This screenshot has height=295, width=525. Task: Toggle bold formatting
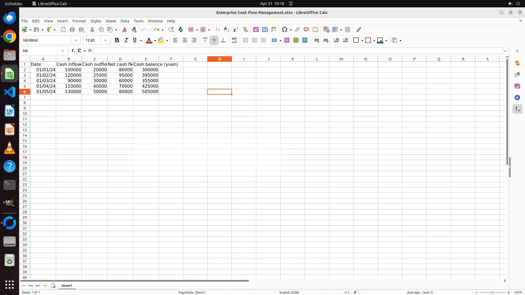tap(117, 40)
